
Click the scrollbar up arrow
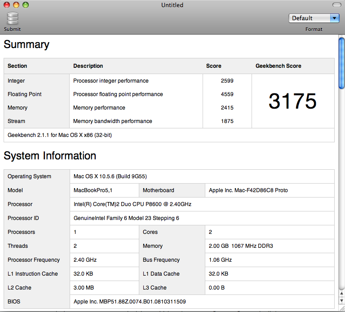pos(341,293)
